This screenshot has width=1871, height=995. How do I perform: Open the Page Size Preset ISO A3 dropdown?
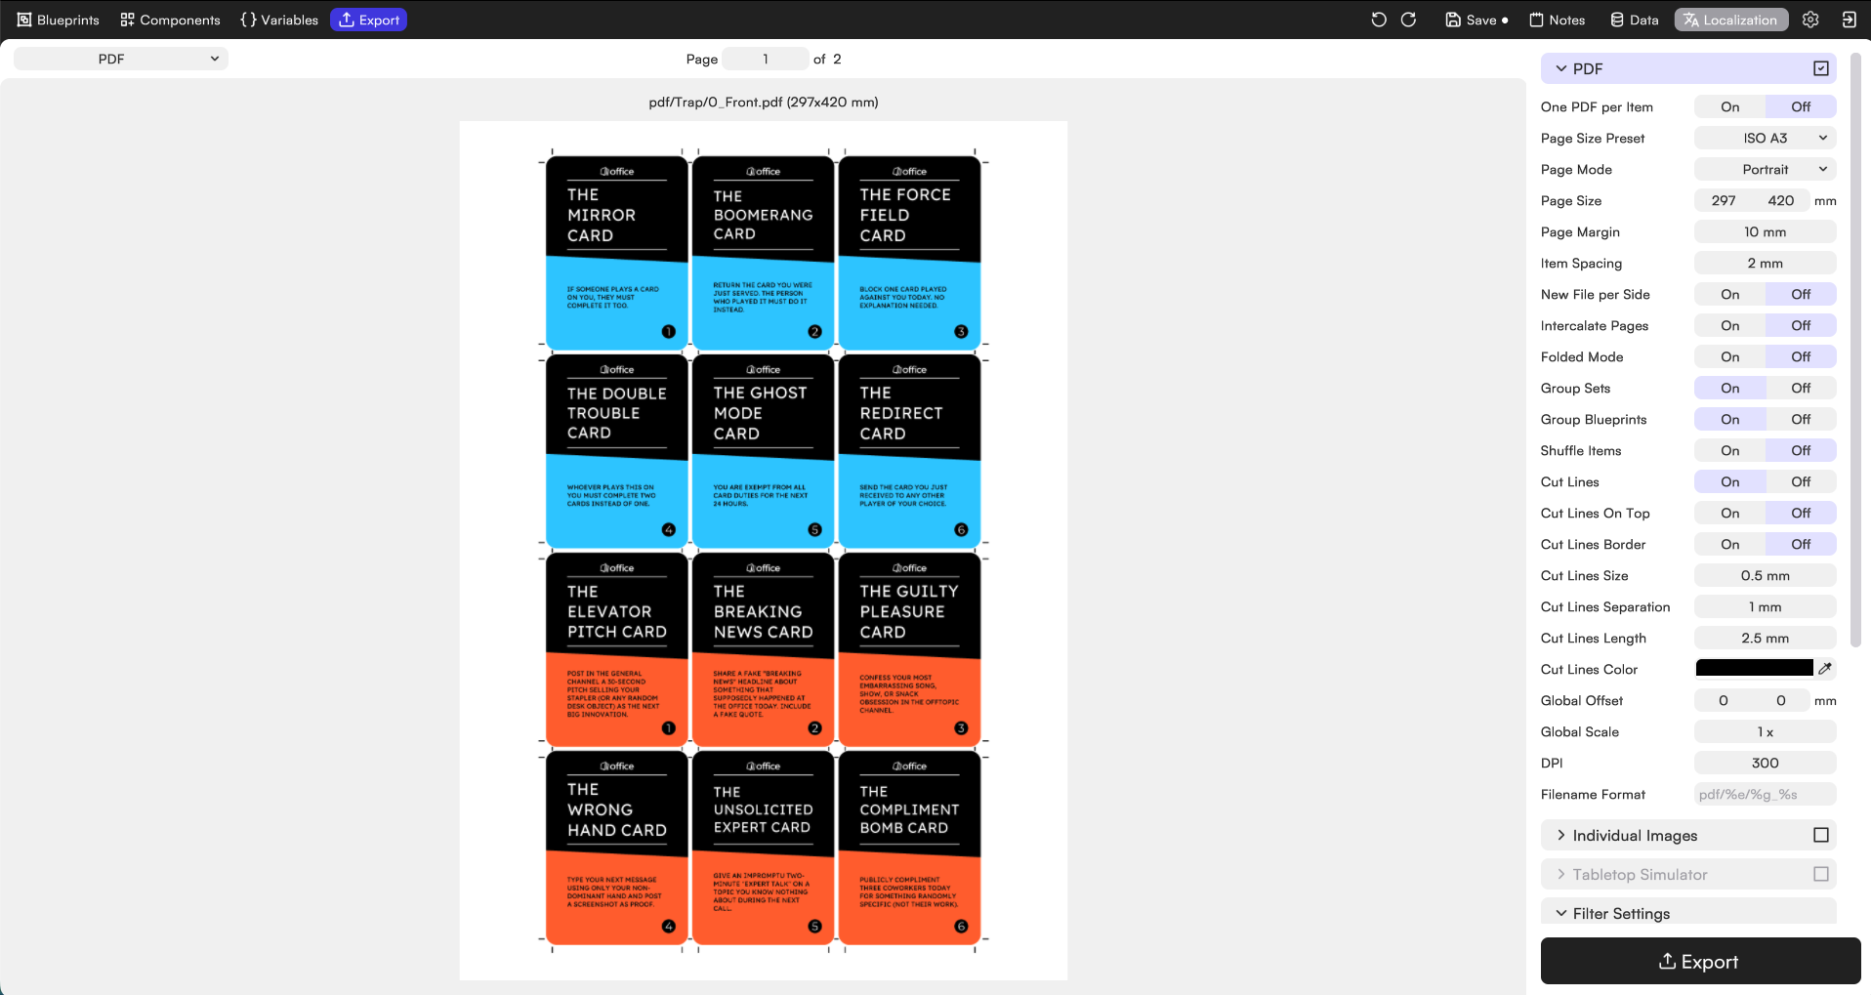click(1765, 138)
